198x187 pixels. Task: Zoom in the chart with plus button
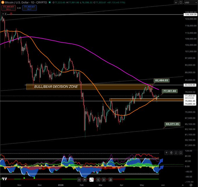coord(85,180)
